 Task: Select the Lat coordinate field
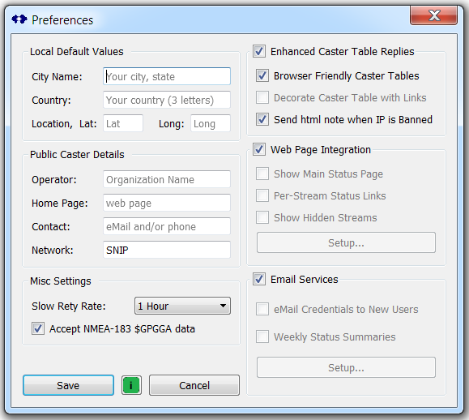[x=123, y=123]
